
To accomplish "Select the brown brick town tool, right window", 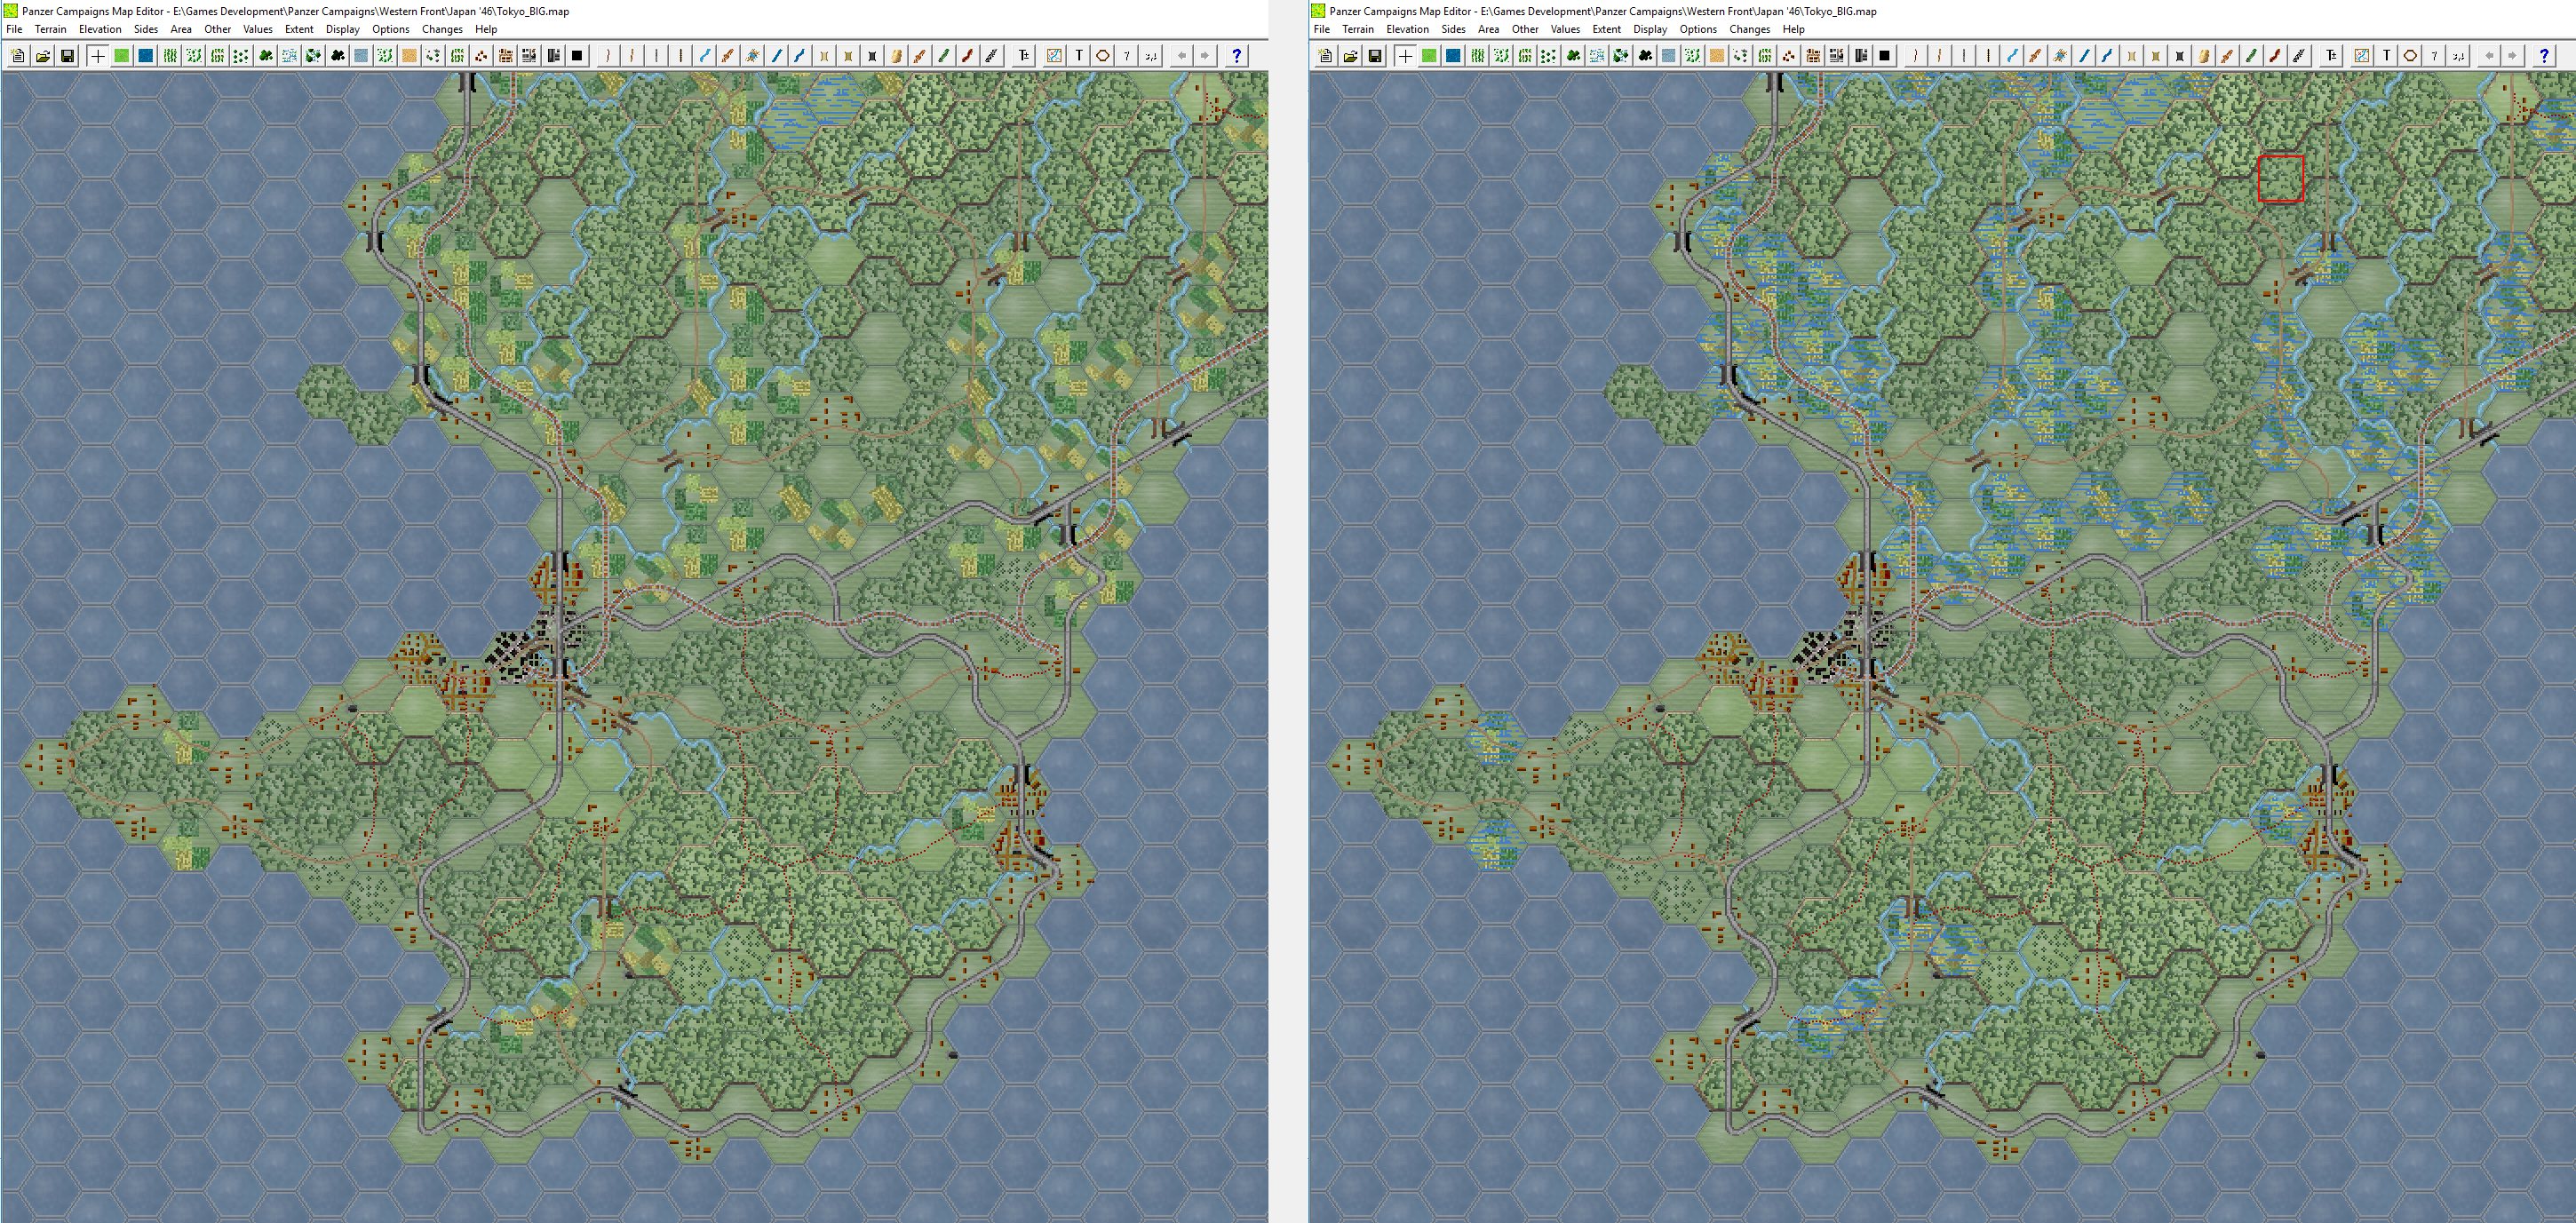I will pyautogui.click(x=1814, y=56).
